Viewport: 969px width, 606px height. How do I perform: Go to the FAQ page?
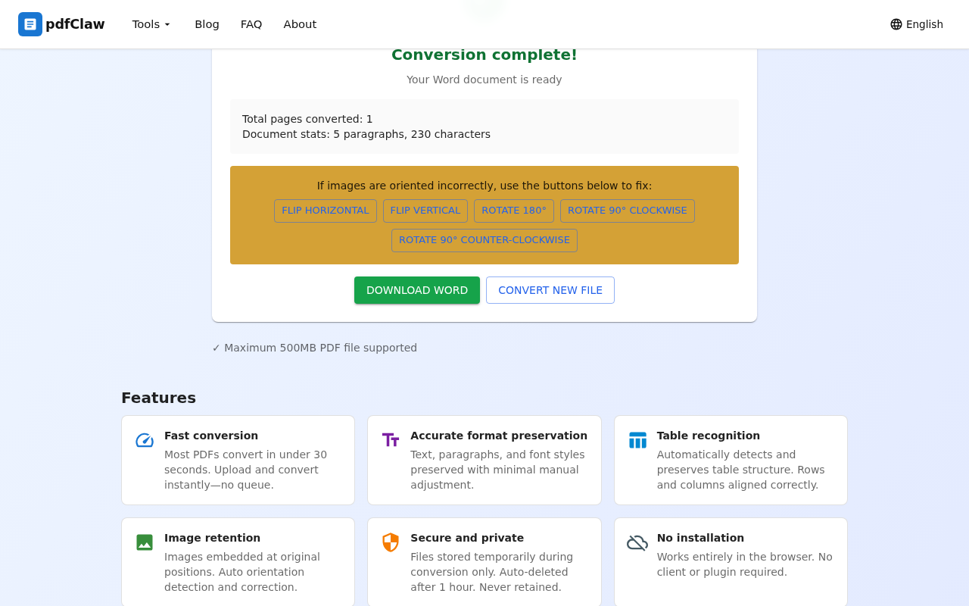[251, 24]
